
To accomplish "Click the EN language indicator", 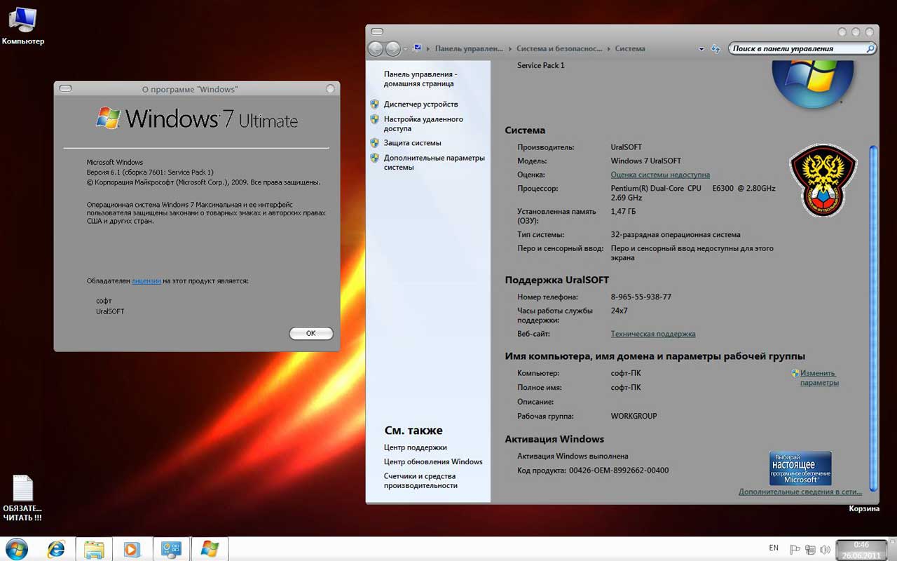I will [774, 548].
